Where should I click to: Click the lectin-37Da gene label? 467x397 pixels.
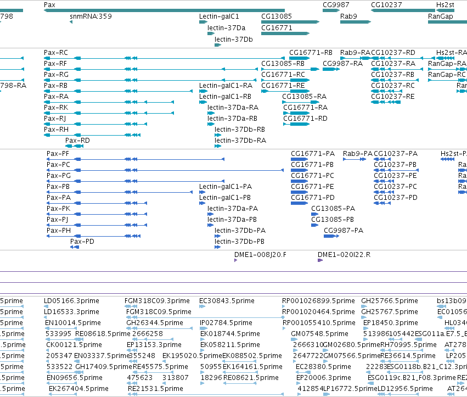pos(226,28)
